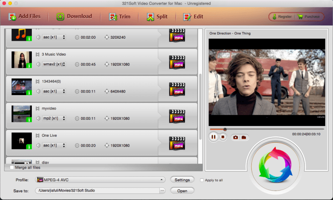Click the browse ellipsis button for Save to
This screenshot has height=200, width=333.
click(162, 191)
